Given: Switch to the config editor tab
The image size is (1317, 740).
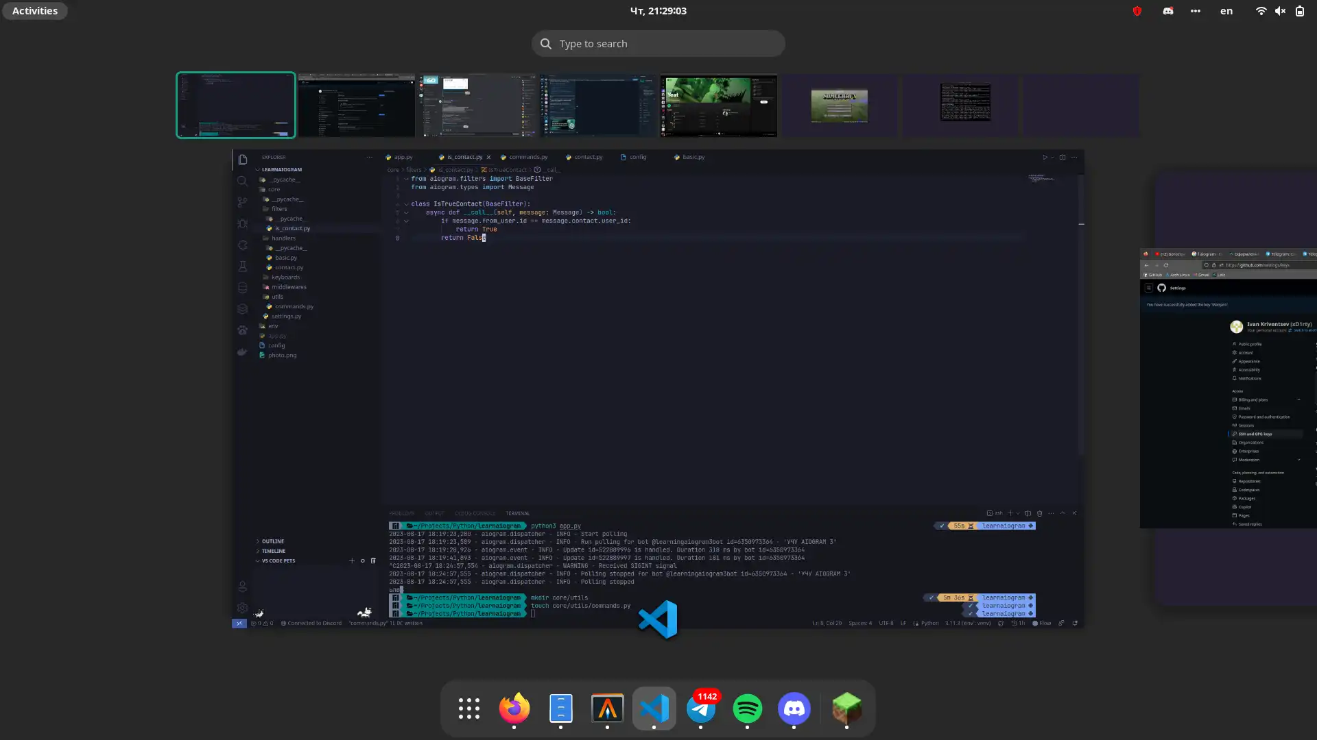Looking at the screenshot, I should [633, 157].
